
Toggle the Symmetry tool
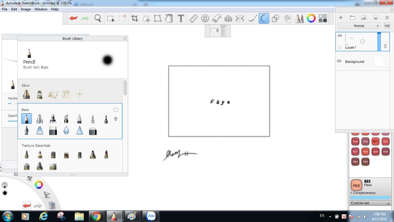(240, 18)
